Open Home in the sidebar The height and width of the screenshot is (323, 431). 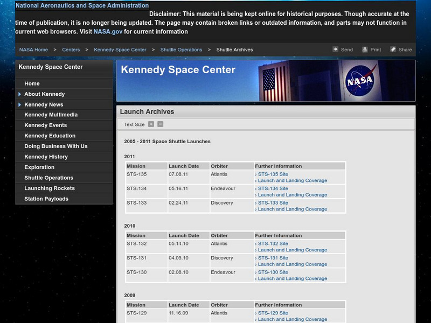32,83
